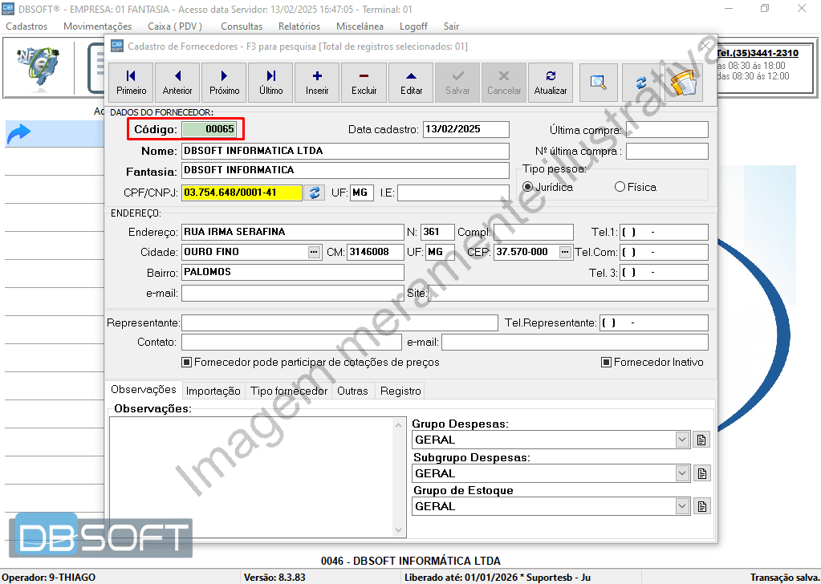This screenshot has height=584, width=821.
Task: Select Inserir to add a new supplier
Action: coord(316,82)
